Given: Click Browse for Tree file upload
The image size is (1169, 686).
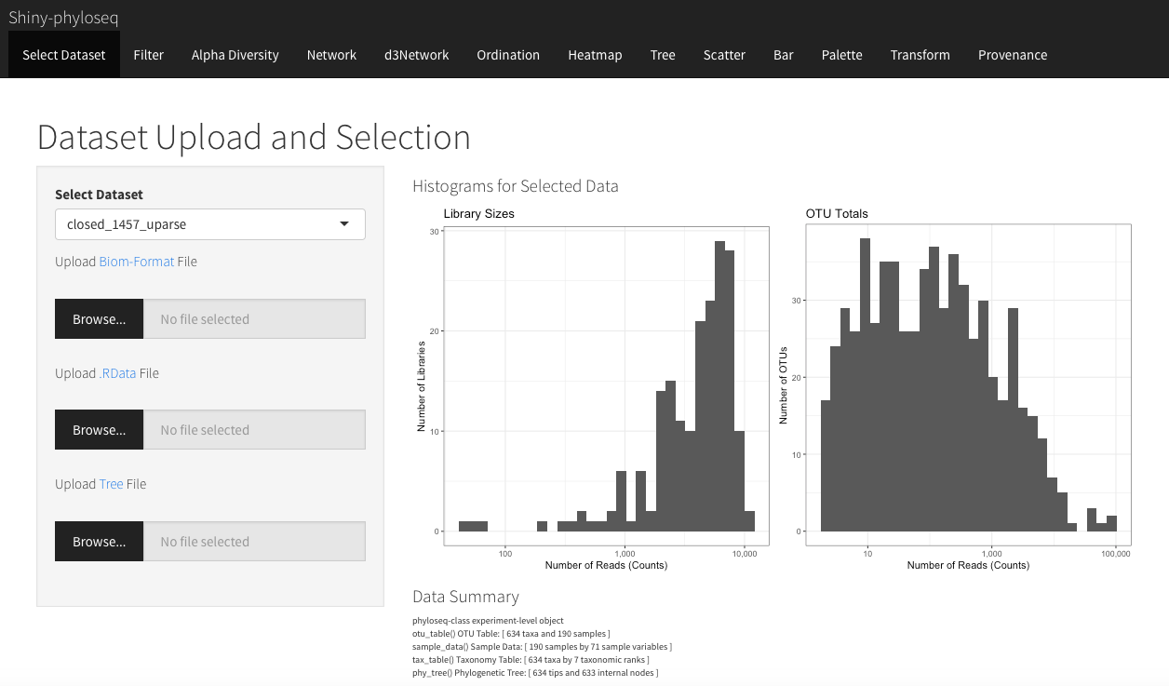Looking at the screenshot, I should 100,541.
